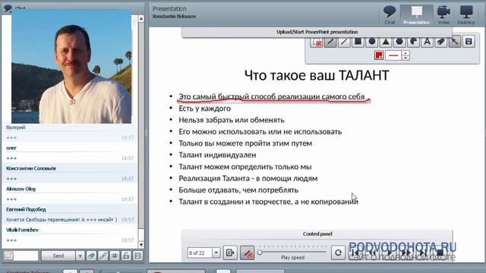Select the text tool letter A
The image size is (486, 273).
427,42
